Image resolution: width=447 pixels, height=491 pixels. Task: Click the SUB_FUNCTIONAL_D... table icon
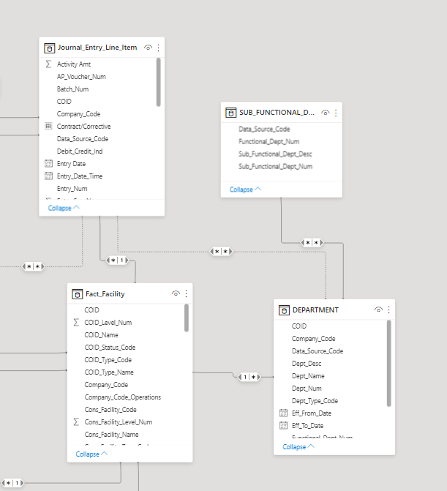(231, 113)
